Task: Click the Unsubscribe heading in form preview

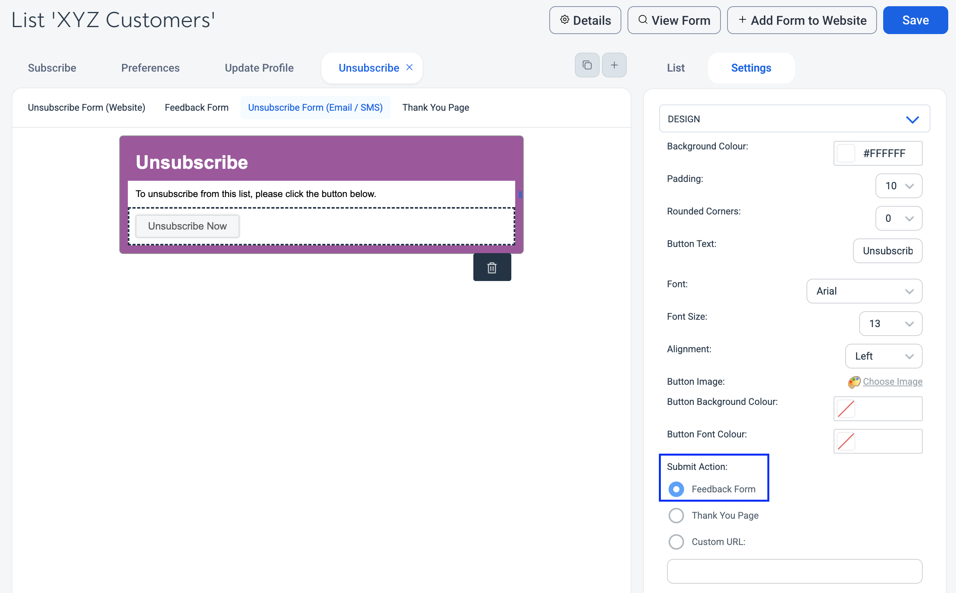Action: point(192,162)
